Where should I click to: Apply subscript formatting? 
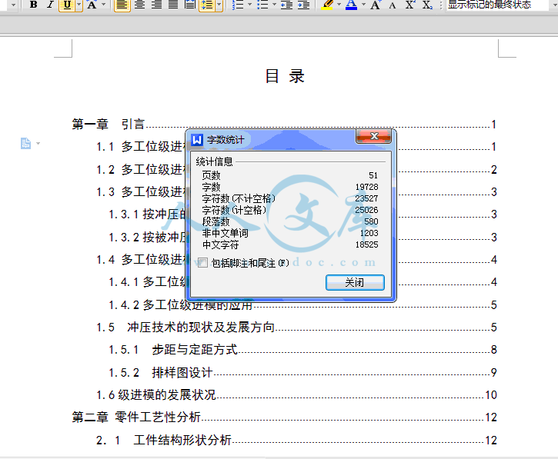(x=427, y=5)
